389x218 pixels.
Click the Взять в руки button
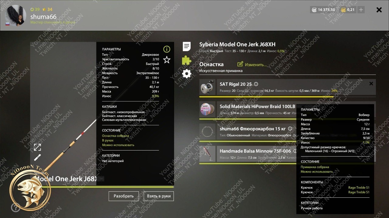(x=159, y=196)
